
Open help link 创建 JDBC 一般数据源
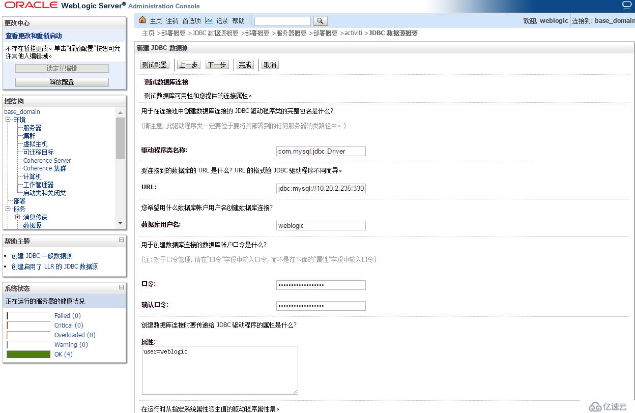click(x=42, y=256)
